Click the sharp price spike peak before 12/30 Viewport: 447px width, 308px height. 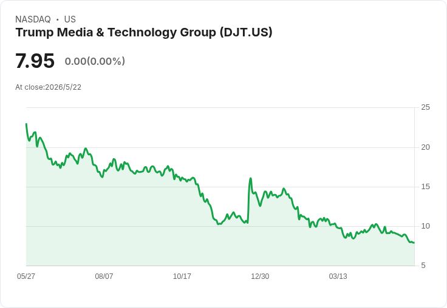click(251, 178)
